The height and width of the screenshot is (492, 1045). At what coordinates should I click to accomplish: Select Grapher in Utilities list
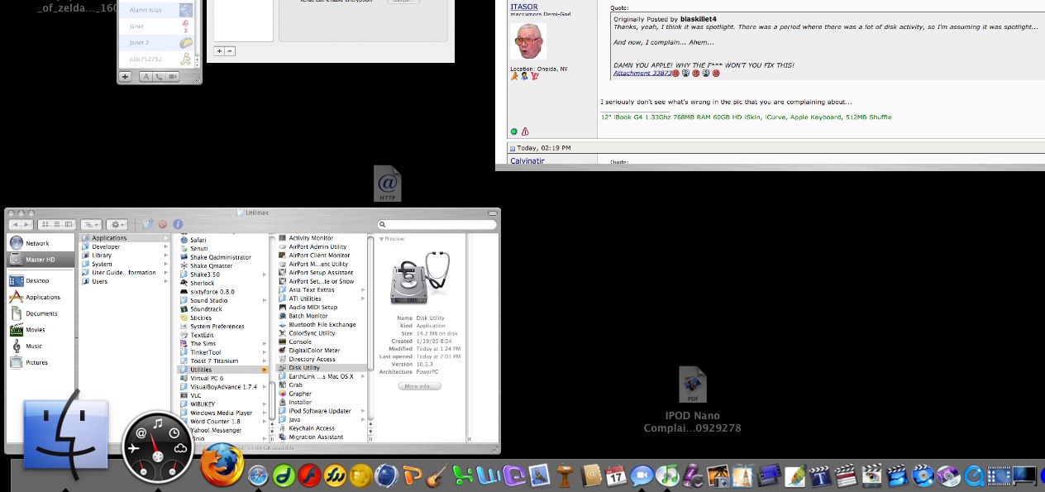pos(322,394)
